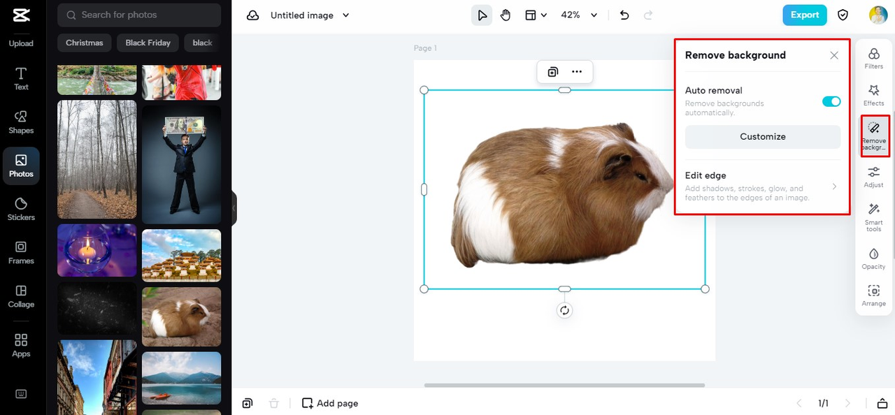
Task: Close the Remove background panel
Action: pyautogui.click(x=834, y=55)
